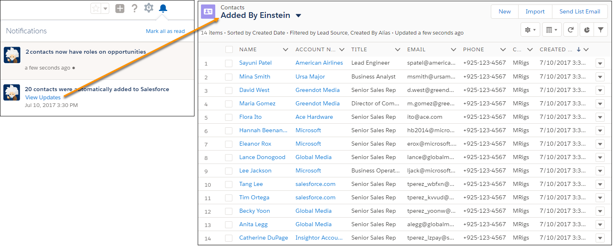This screenshot has height=251, width=616.
Task: Check the Tang Lee row checkbox
Action: coord(229,184)
